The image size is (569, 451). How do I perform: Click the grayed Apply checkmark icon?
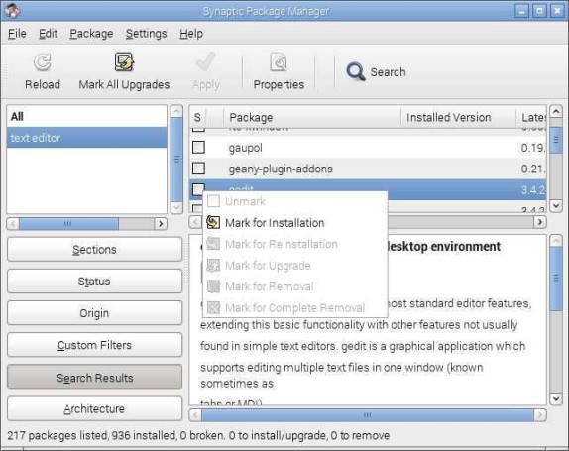(206, 61)
